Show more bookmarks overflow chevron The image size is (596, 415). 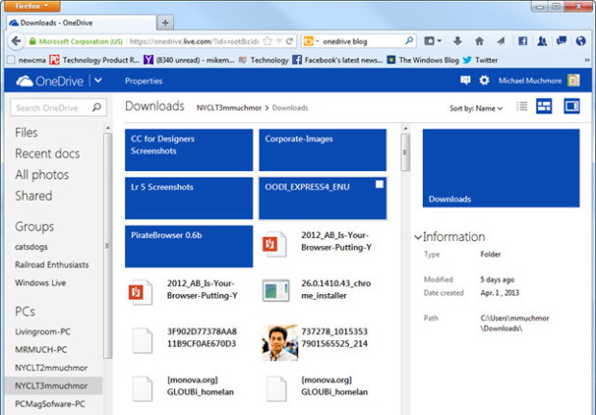click(x=587, y=60)
